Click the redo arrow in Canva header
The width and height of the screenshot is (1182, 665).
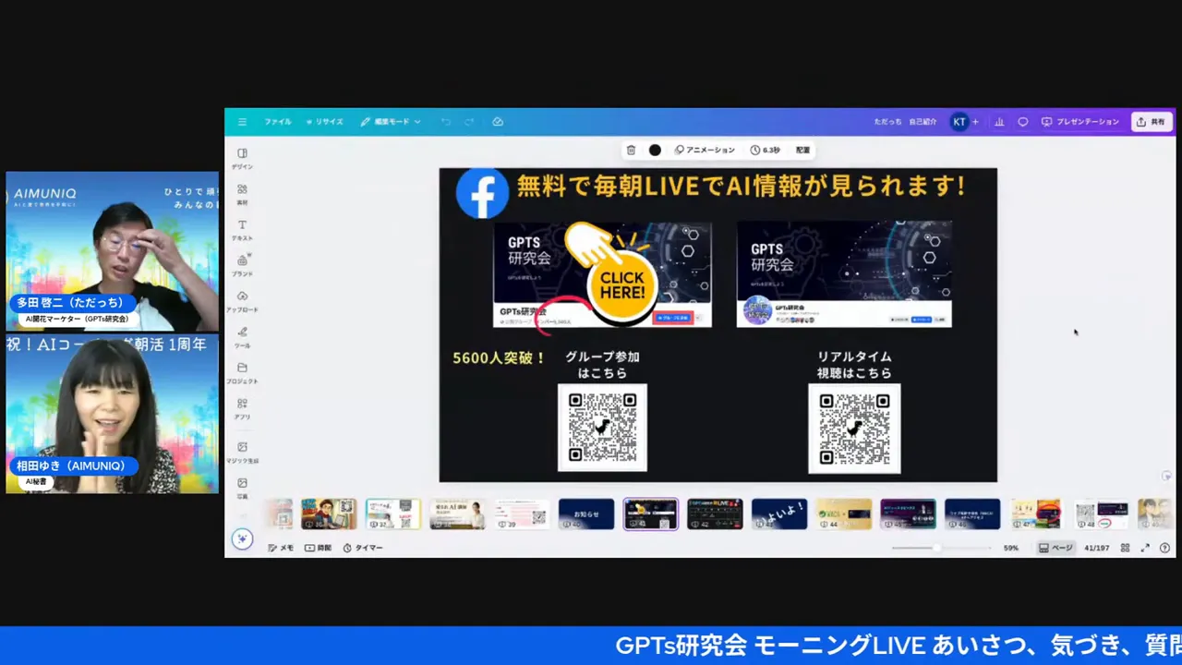point(469,122)
